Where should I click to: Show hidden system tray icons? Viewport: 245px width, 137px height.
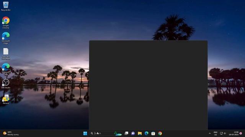210,133
